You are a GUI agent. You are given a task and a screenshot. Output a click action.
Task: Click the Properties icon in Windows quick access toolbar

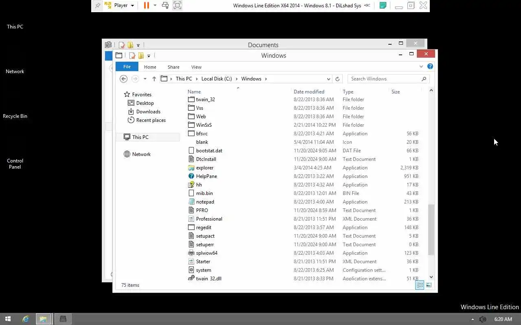pos(132,56)
